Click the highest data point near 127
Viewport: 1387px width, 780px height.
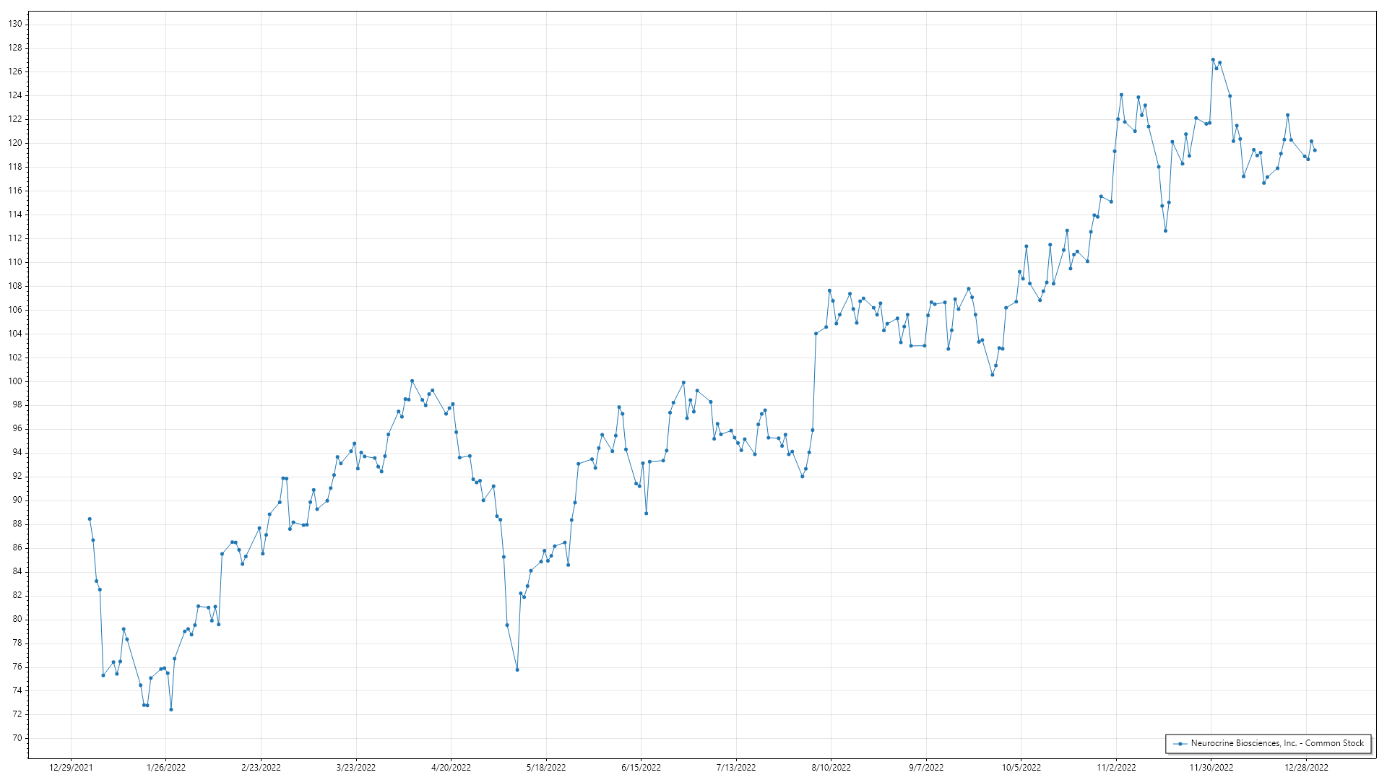click(1213, 60)
